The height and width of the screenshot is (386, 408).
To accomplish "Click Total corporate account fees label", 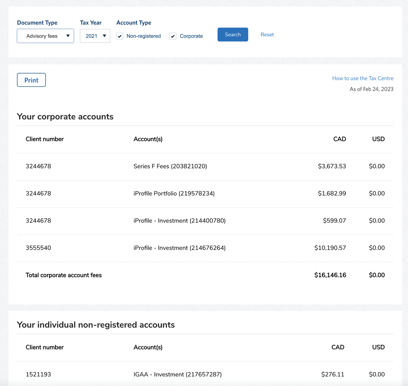I will 64,275.
